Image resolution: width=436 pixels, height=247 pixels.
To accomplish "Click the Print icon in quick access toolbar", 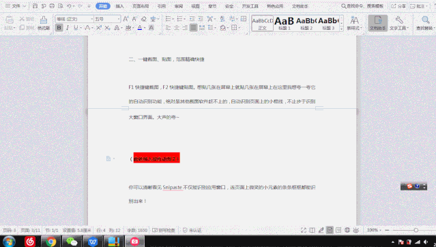I will pos(52,6).
